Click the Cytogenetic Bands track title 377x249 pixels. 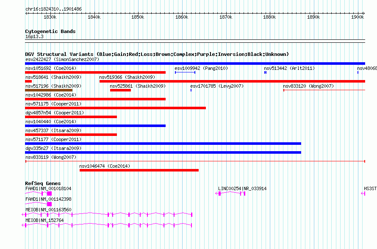[50, 31]
